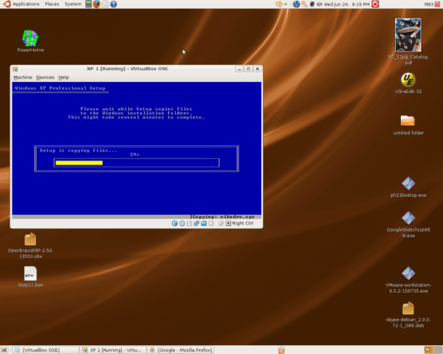443x354 pixels.
Task: Select the Step11.bas file icon
Action: 30,274
